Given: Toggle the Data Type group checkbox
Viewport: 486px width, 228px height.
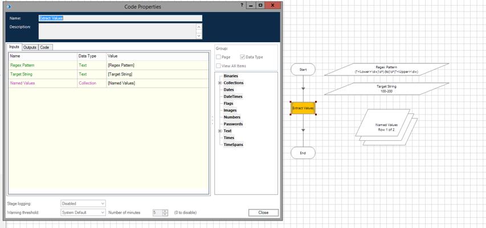Looking at the screenshot, I should (242, 57).
